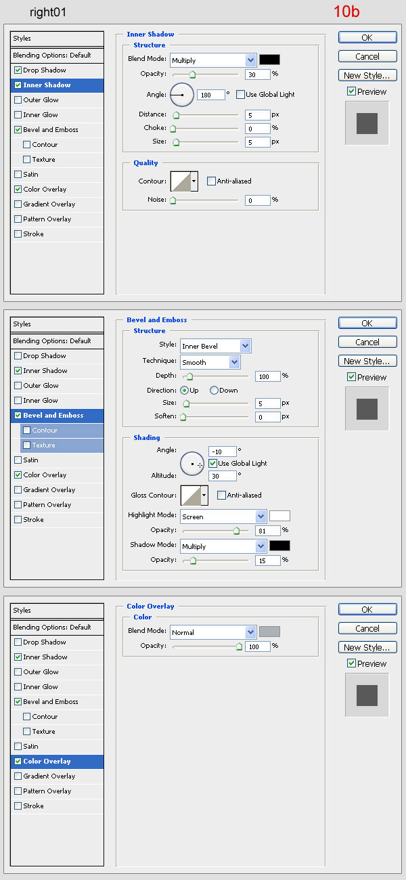
Task: Click the black Shadow Mode color swatch
Action: click(279, 546)
